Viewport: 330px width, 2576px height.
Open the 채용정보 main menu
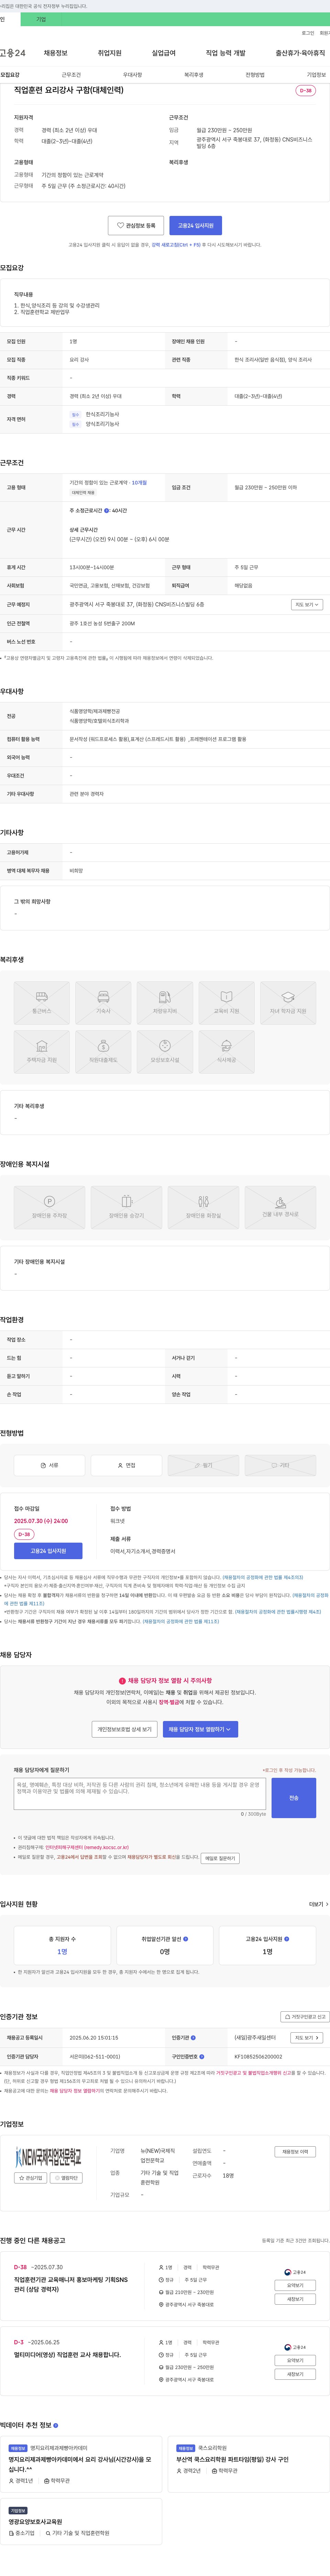[56, 53]
